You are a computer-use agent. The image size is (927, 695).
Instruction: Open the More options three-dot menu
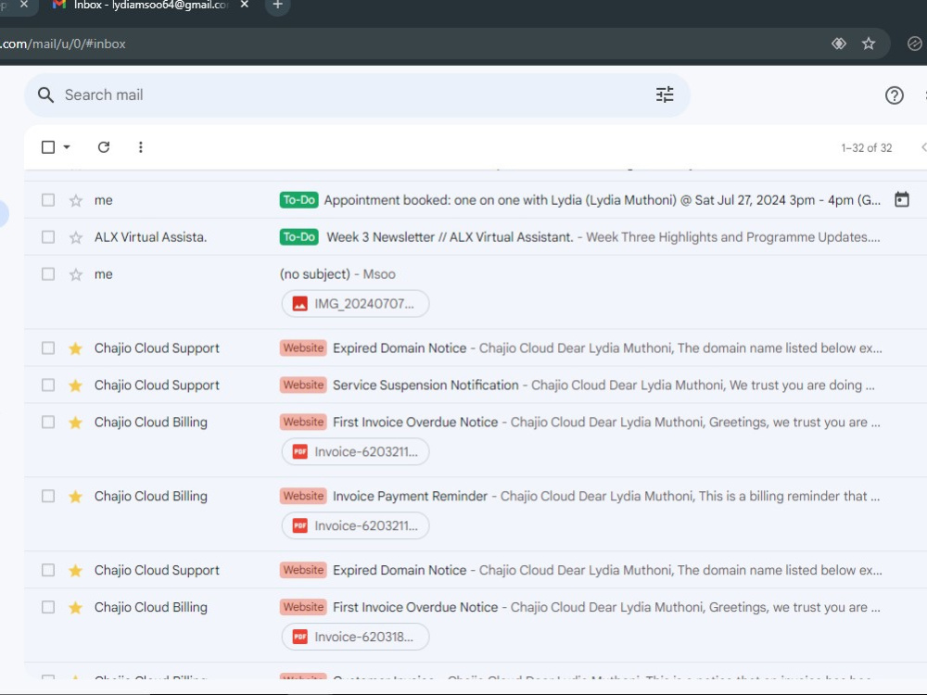pos(140,147)
